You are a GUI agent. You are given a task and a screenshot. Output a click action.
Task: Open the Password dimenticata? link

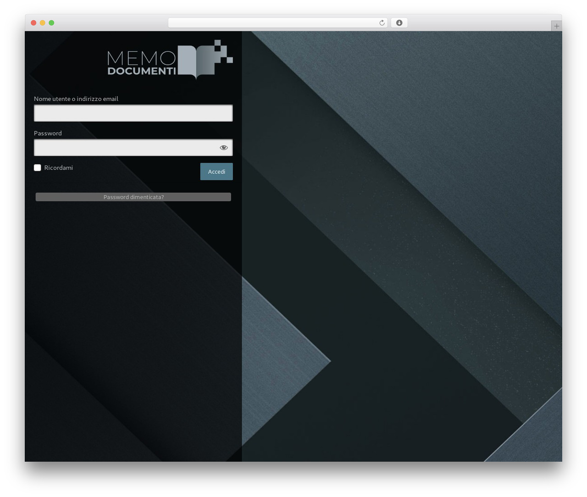pos(133,197)
